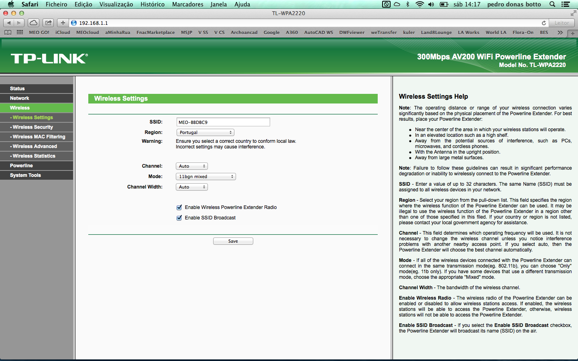Screen dimensions: 578x361
Task: Click the Share icon in Safari toolbar
Action: [x=48, y=23]
